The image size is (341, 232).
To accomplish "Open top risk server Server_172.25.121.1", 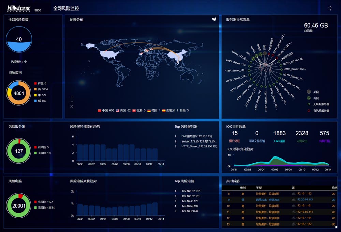I will (x=199, y=141).
